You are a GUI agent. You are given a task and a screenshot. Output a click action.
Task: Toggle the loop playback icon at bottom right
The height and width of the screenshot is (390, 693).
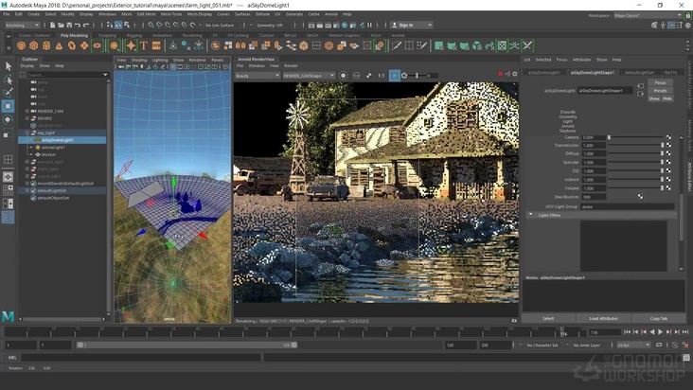pos(659,345)
